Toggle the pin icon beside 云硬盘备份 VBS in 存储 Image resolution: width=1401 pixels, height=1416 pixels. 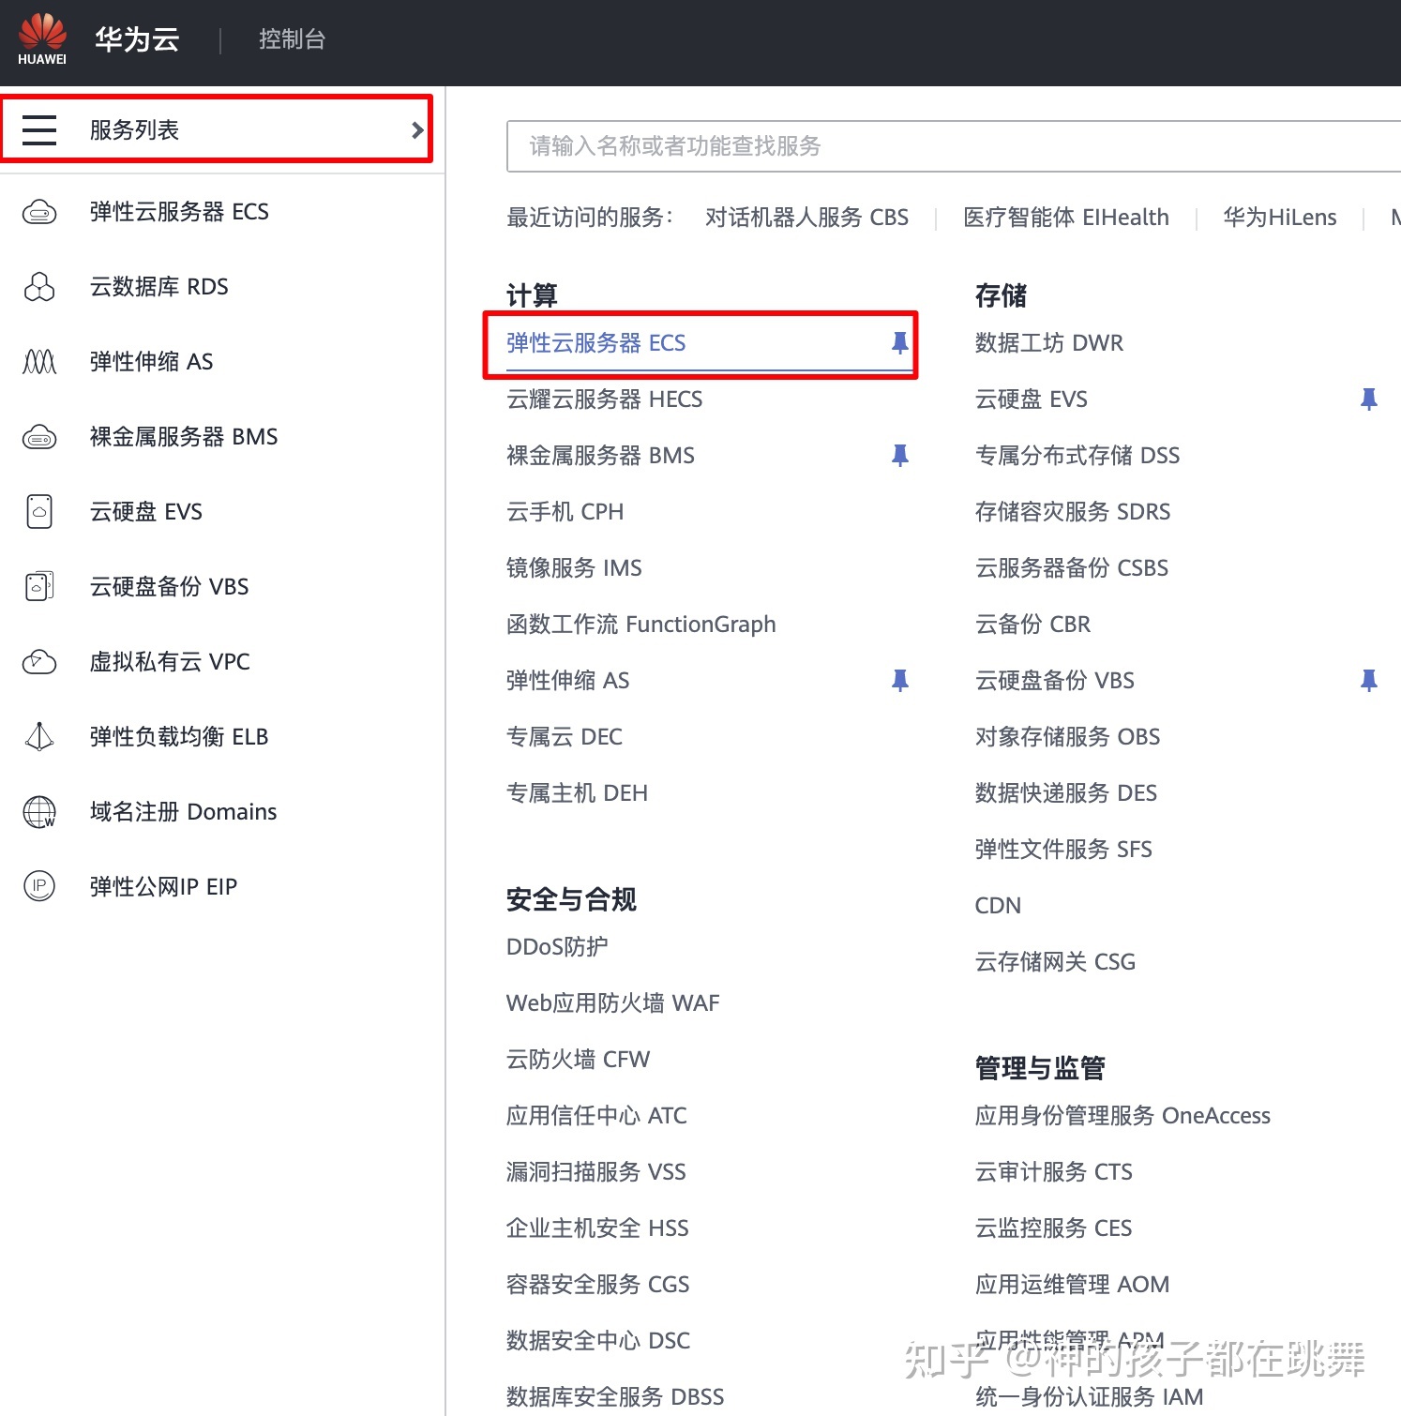(1369, 681)
